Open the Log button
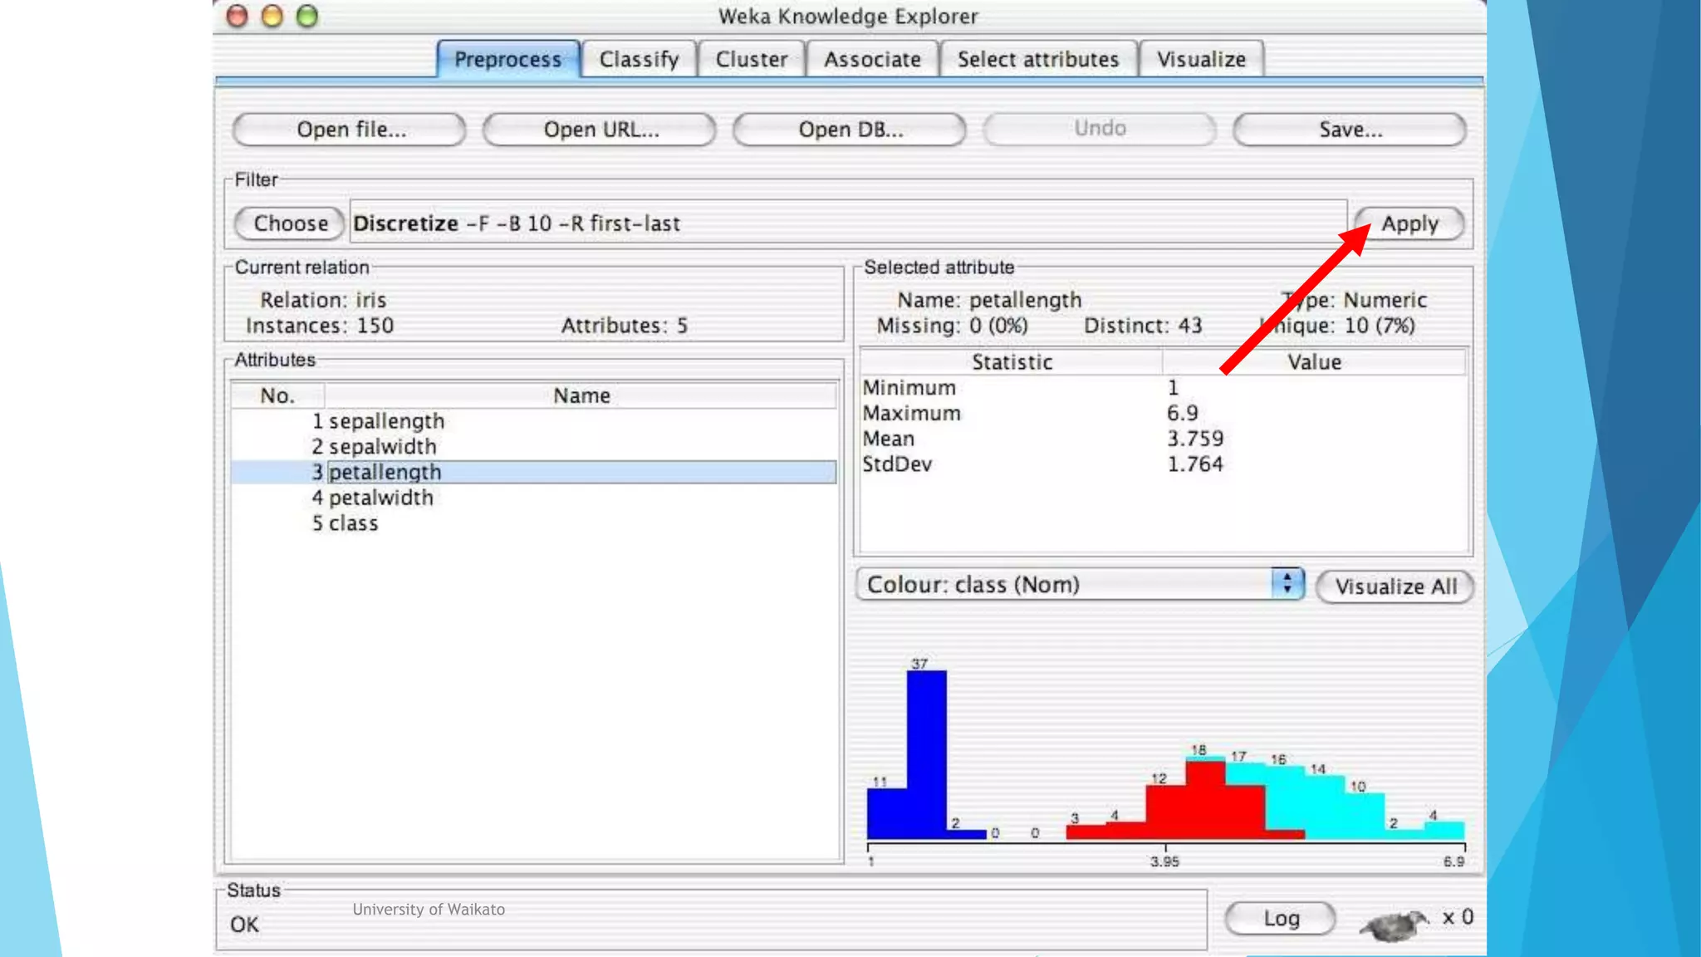 [x=1280, y=919]
